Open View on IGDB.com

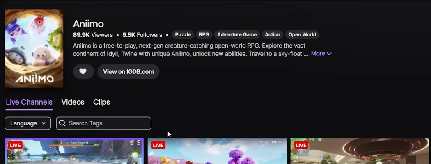(128, 72)
